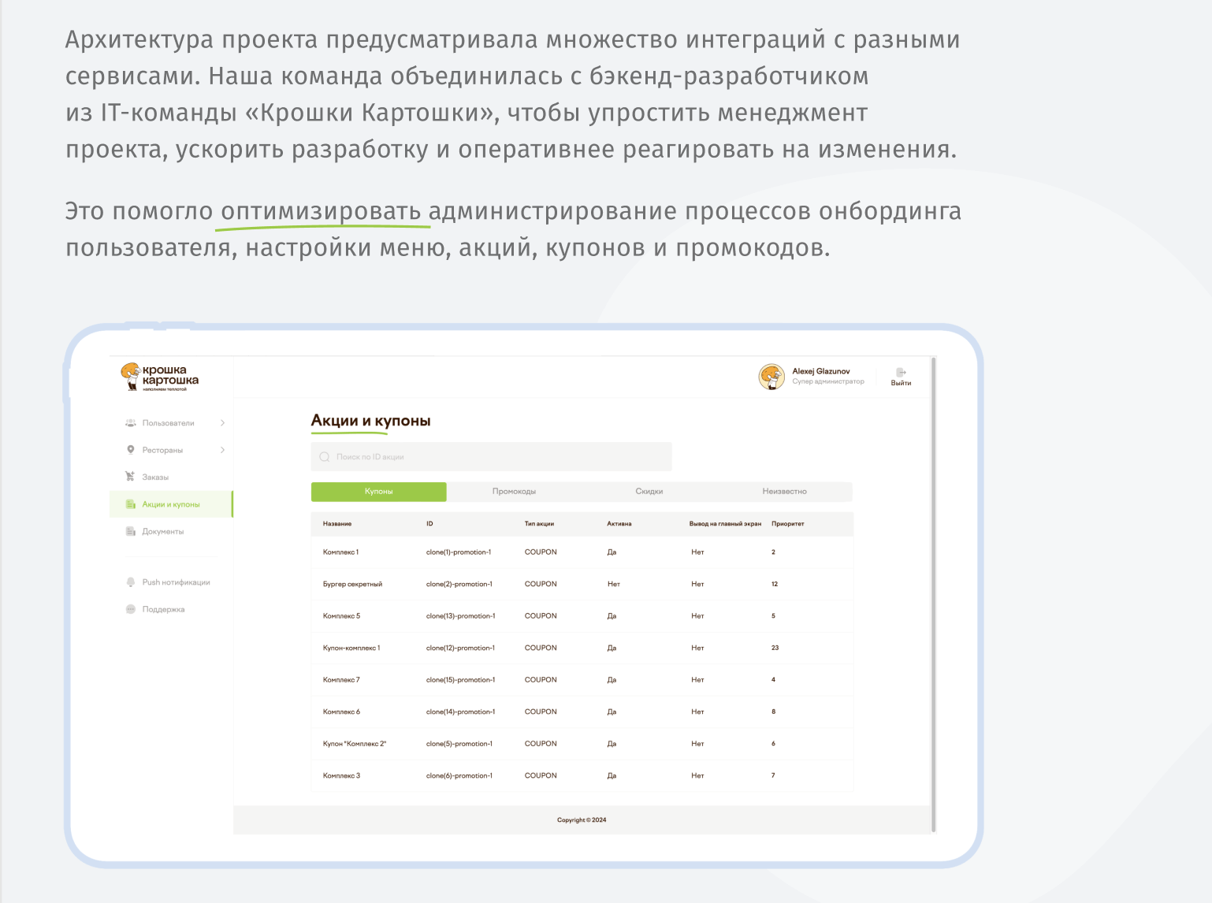Click the Рестораны location pin icon
1212x903 pixels.
(131, 450)
